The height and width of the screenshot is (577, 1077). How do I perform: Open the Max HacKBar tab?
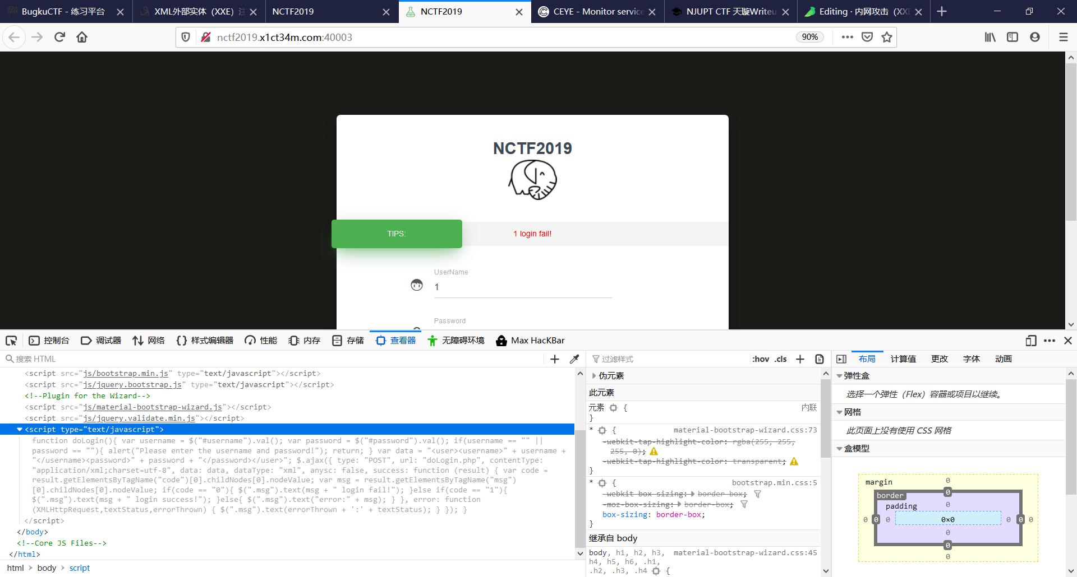(x=531, y=341)
